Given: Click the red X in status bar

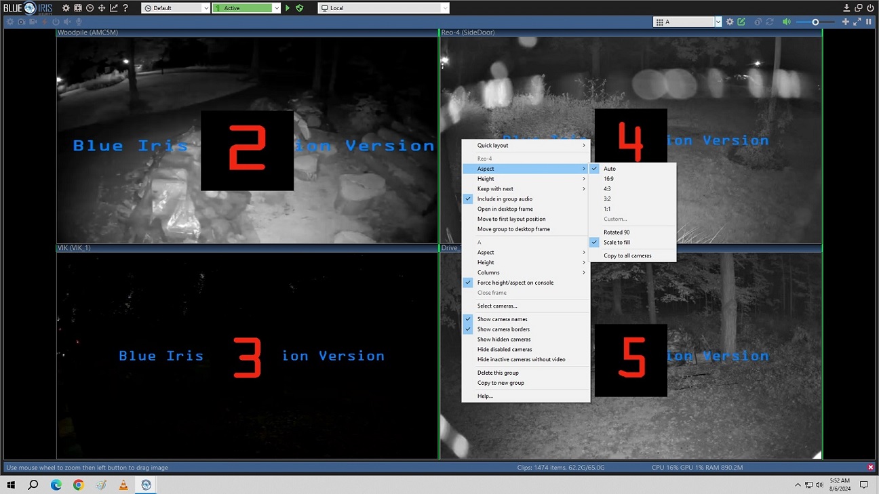Looking at the screenshot, I should pyautogui.click(x=871, y=468).
